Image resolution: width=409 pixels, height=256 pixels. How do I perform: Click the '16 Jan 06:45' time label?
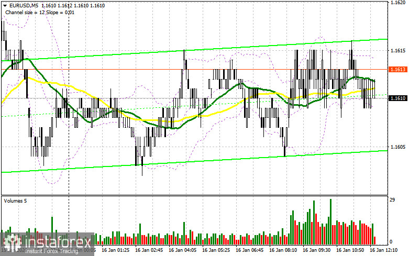[250, 250]
